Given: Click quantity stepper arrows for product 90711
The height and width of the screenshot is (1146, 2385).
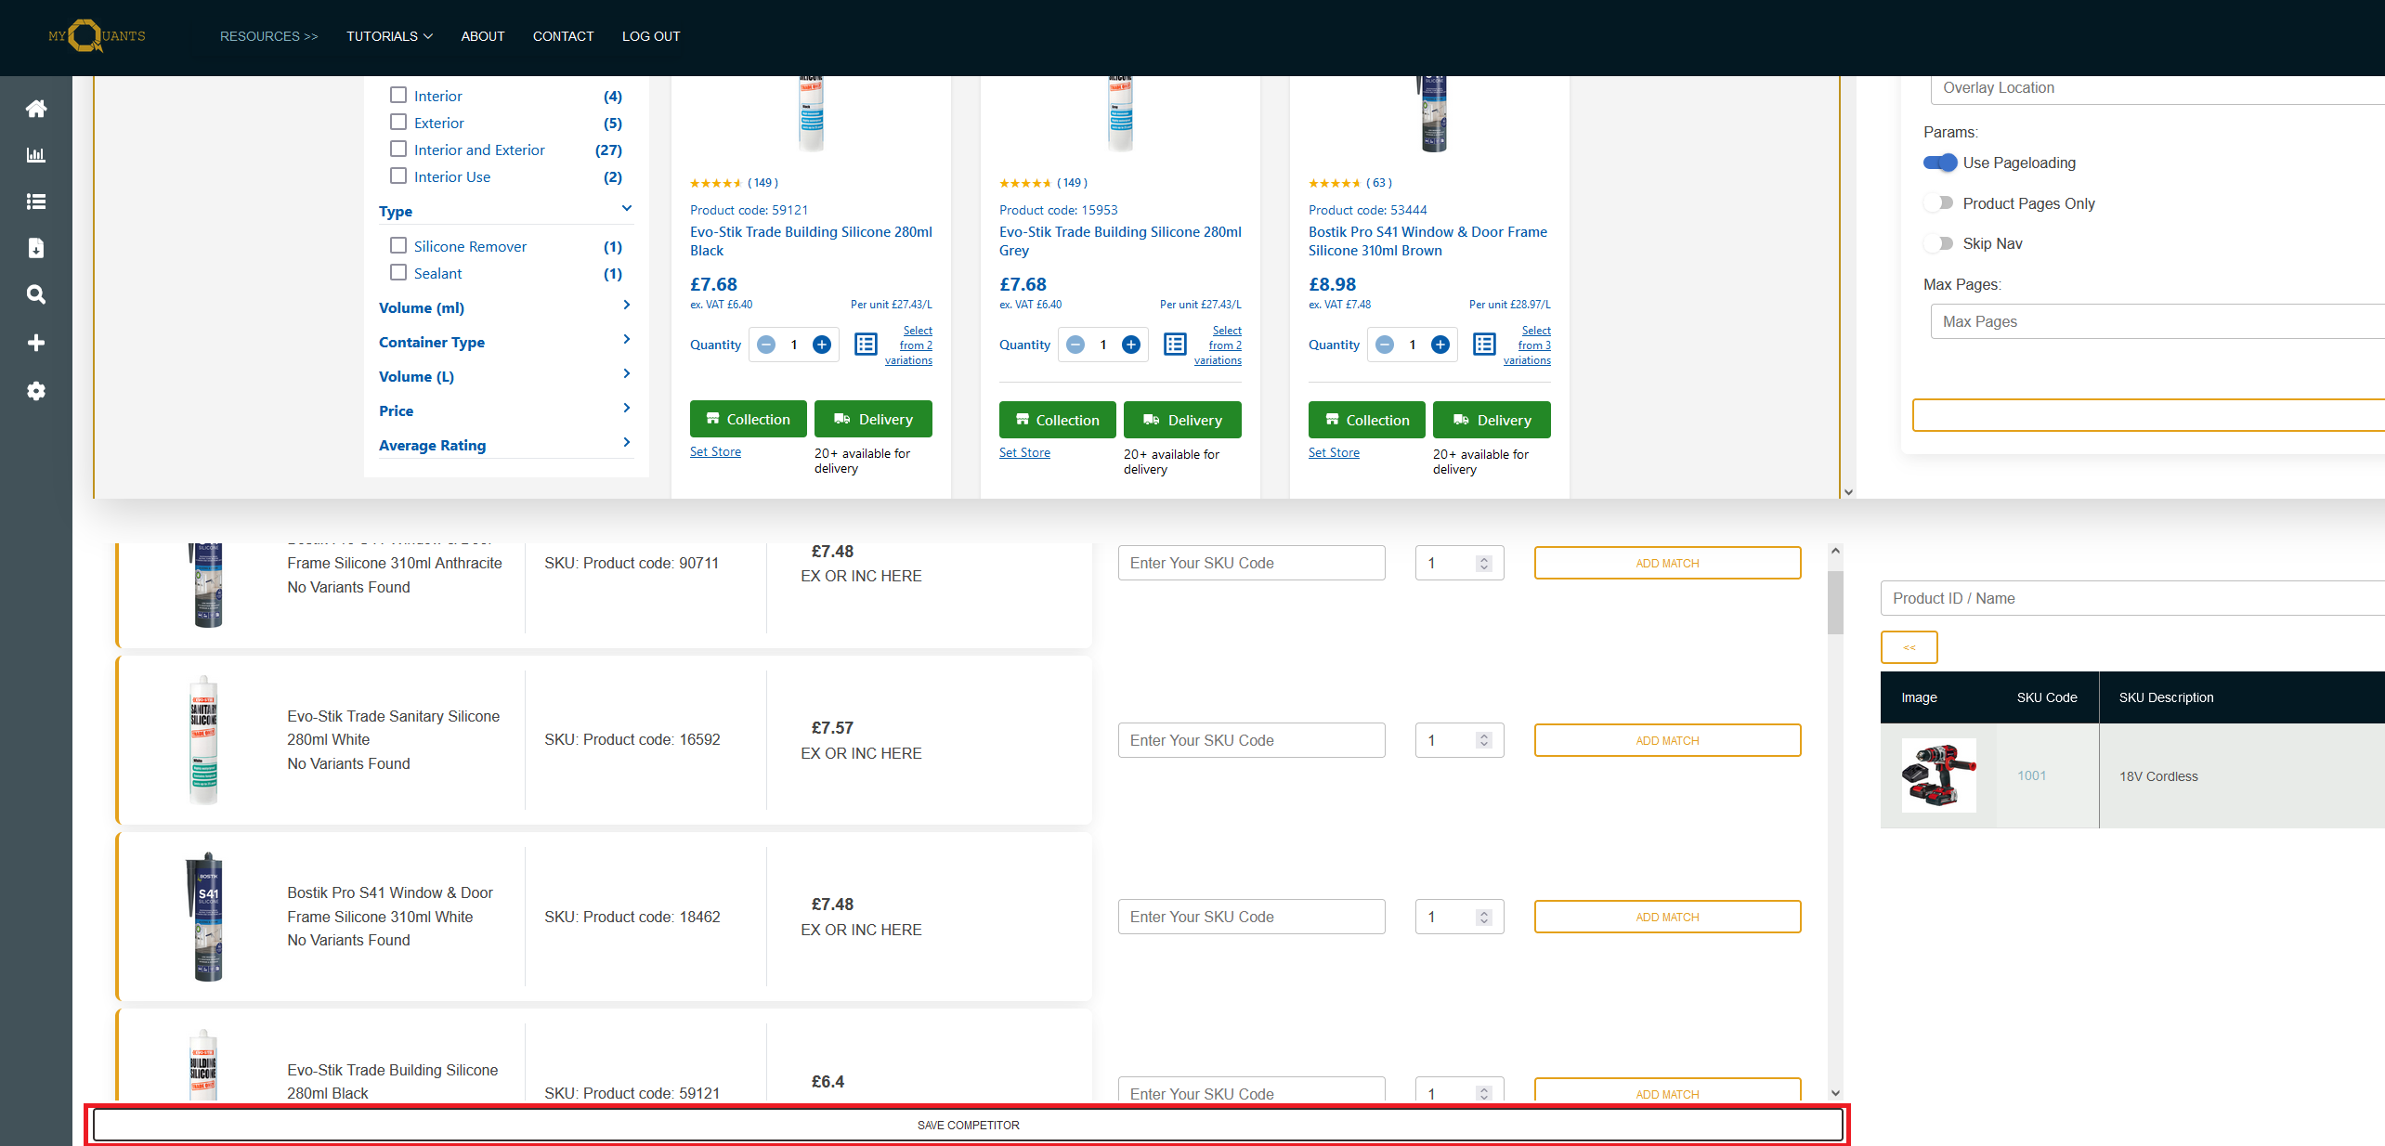Looking at the screenshot, I should 1484,564.
